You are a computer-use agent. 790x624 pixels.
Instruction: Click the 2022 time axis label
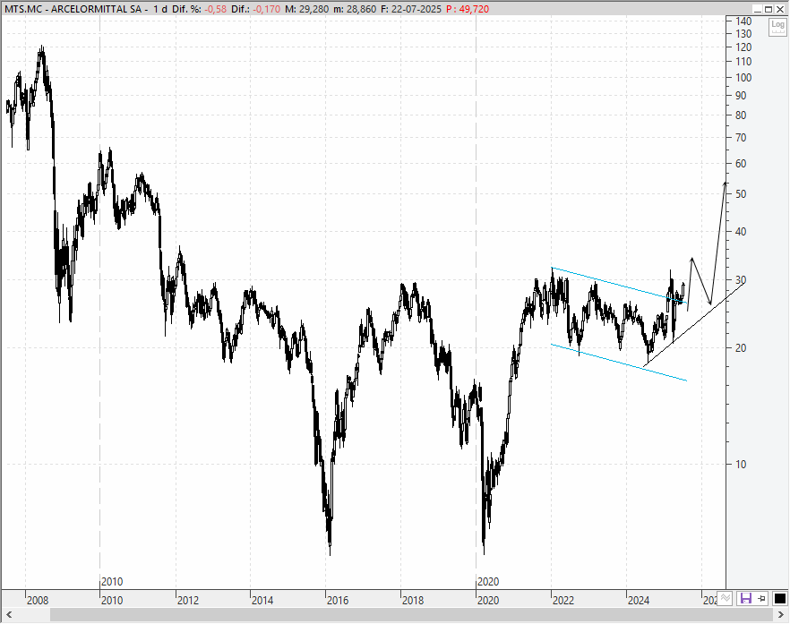tap(563, 601)
